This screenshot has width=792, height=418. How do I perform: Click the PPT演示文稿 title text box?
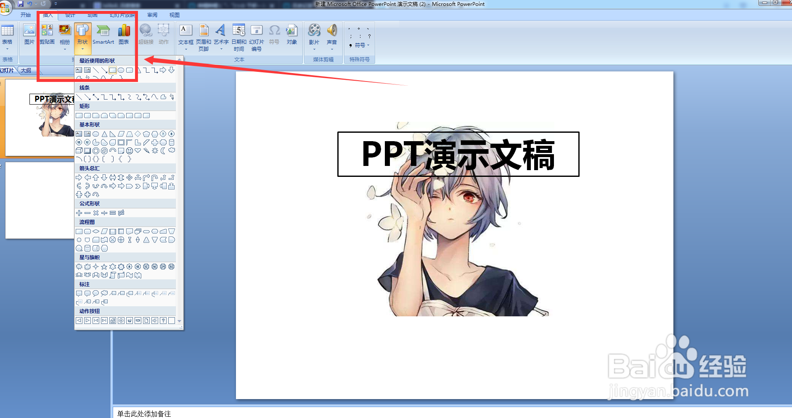pyautogui.click(x=458, y=154)
